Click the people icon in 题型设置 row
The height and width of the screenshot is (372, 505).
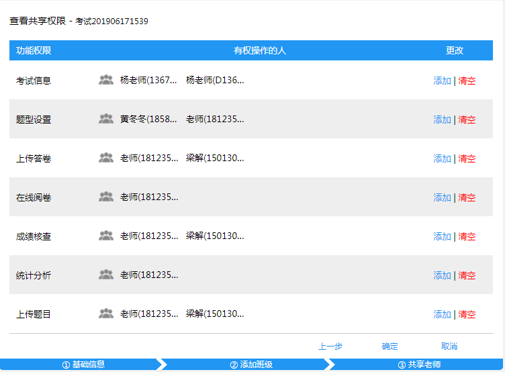(106, 119)
